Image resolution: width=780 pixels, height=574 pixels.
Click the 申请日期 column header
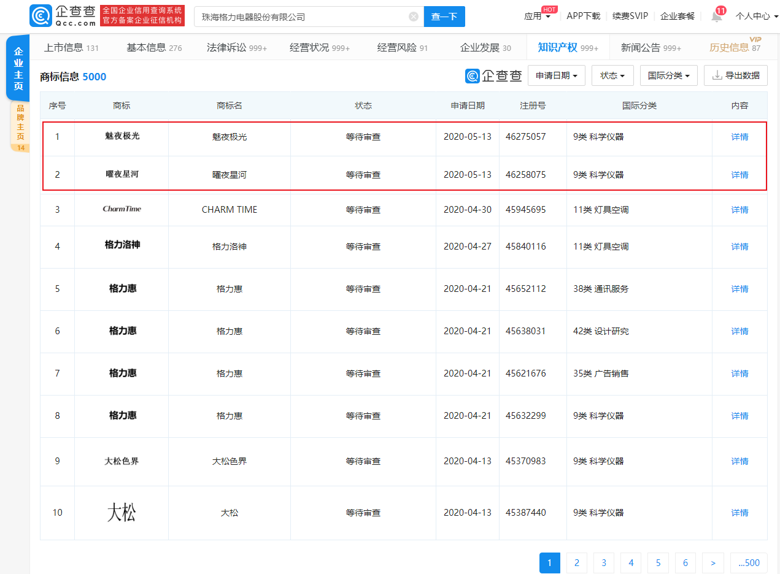coord(468,105)
